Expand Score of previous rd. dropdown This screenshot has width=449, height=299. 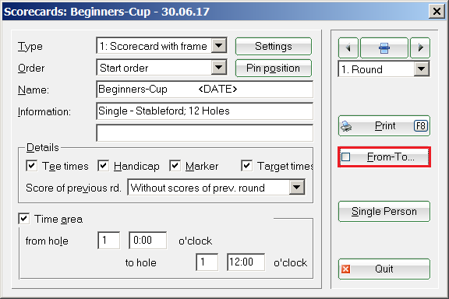coord(297,188)
